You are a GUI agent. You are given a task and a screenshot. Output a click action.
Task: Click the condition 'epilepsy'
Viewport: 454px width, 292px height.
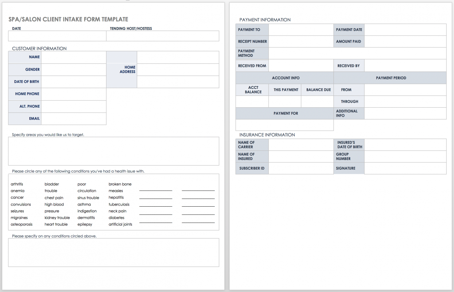85,224
